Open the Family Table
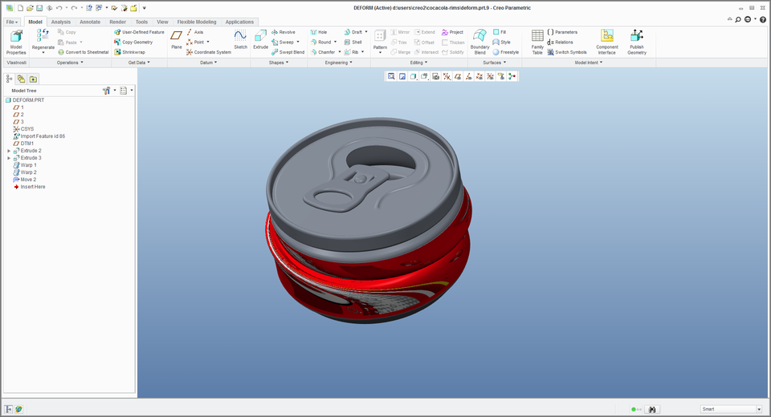 (537, 42)
